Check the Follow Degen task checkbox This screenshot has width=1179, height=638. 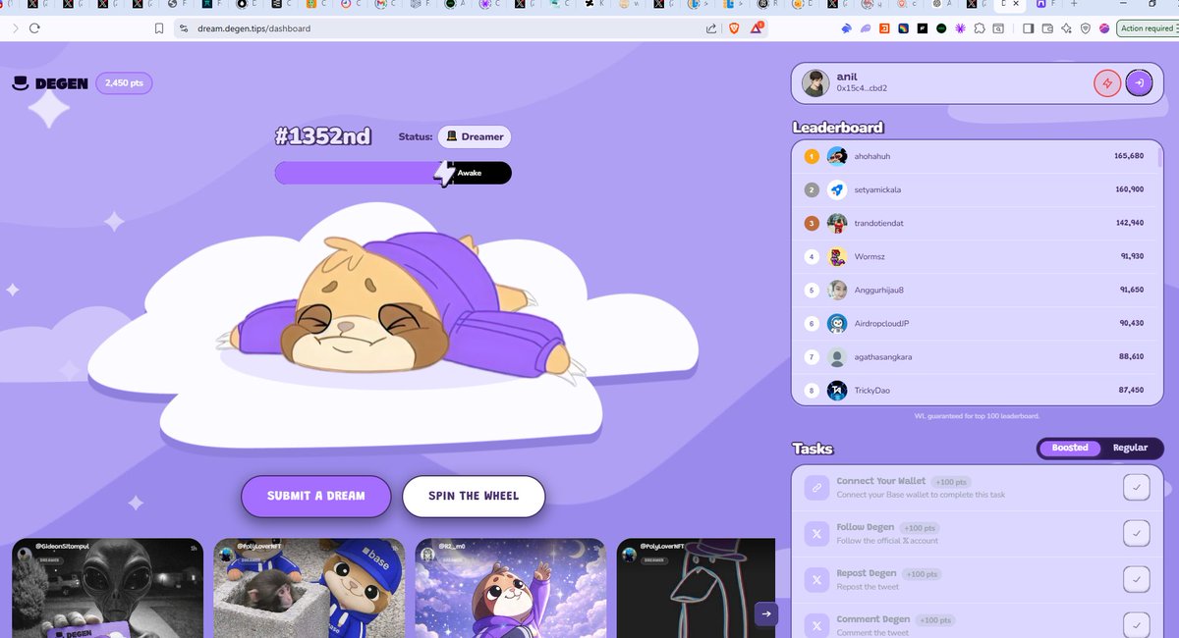pos(1137,533)
